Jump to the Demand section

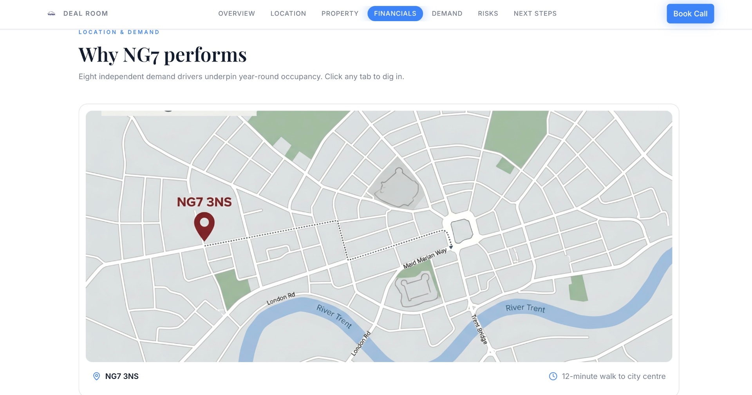pos(447,13)
